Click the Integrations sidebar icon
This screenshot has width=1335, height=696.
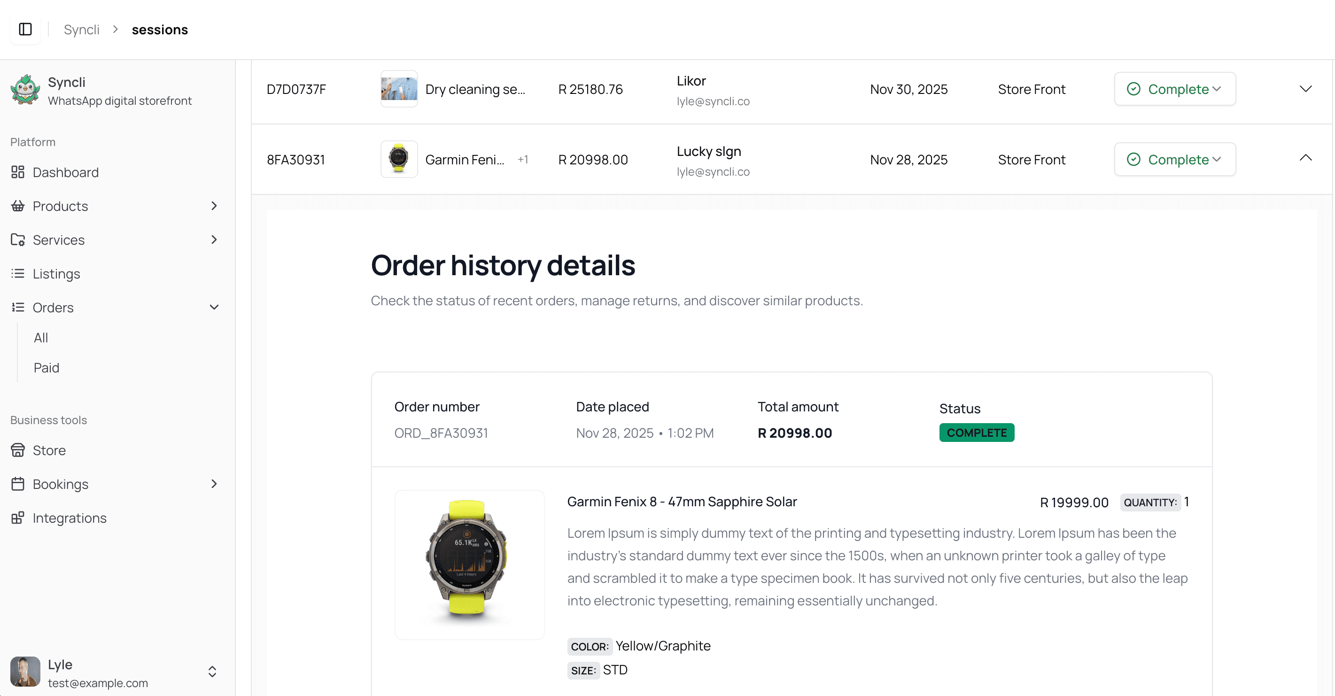[x=18, y=518]
